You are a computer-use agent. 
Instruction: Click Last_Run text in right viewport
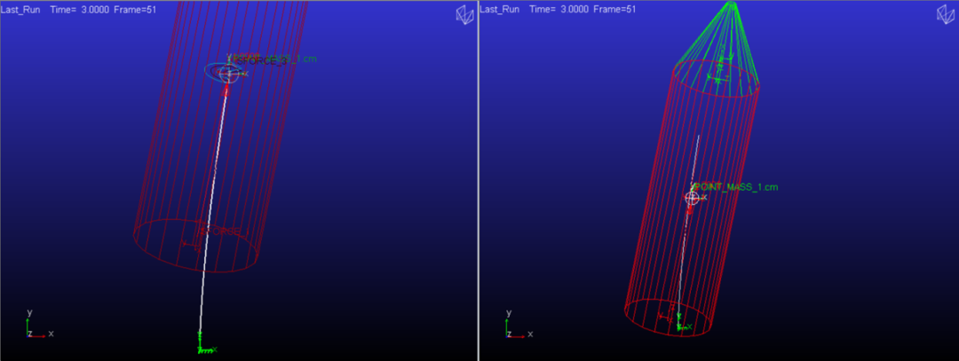[500, 9]
